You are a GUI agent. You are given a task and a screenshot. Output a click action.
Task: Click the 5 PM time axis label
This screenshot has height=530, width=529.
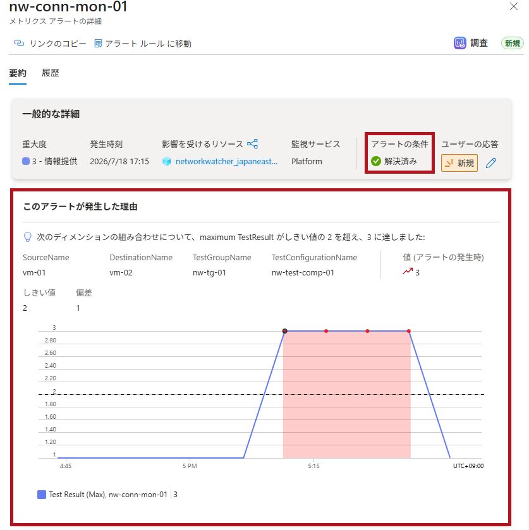coord(190,466)
